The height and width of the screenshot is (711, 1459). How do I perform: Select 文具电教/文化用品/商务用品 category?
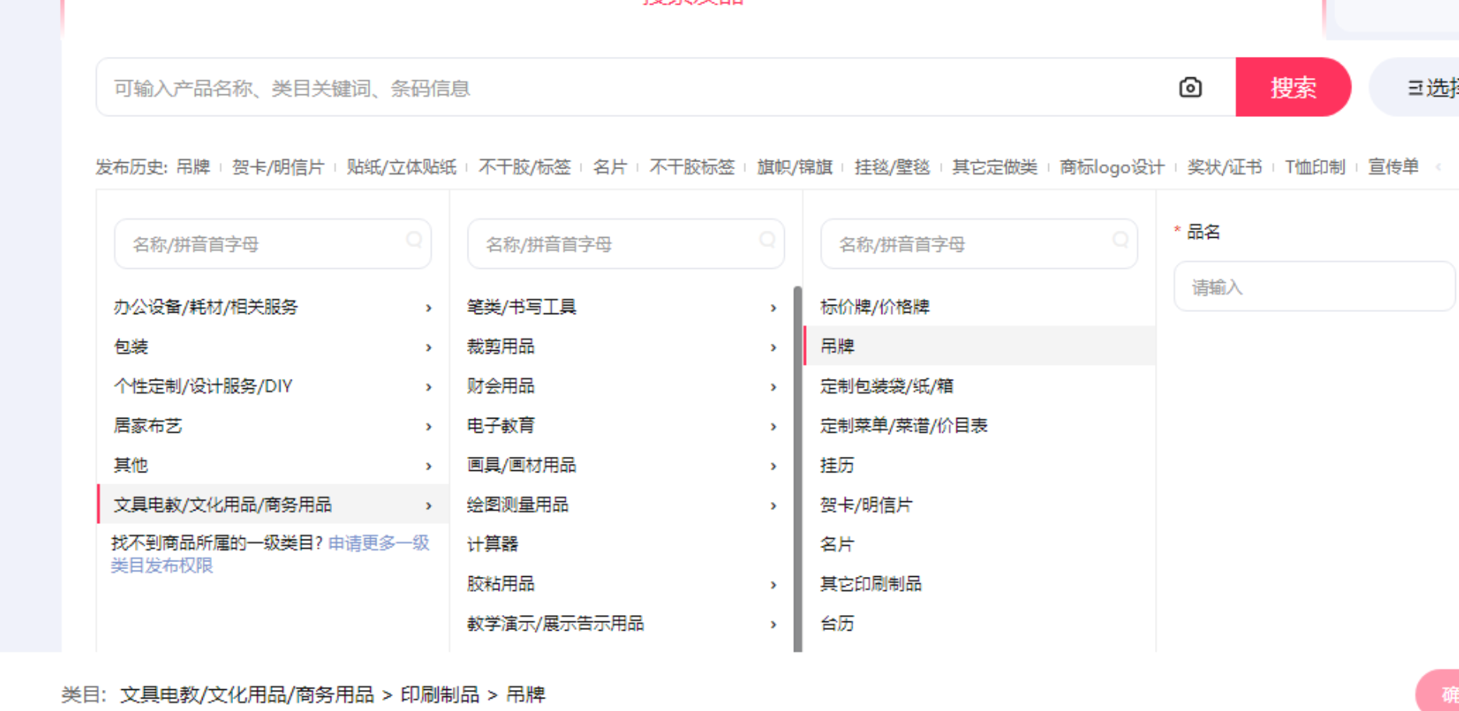pos(273,505)
